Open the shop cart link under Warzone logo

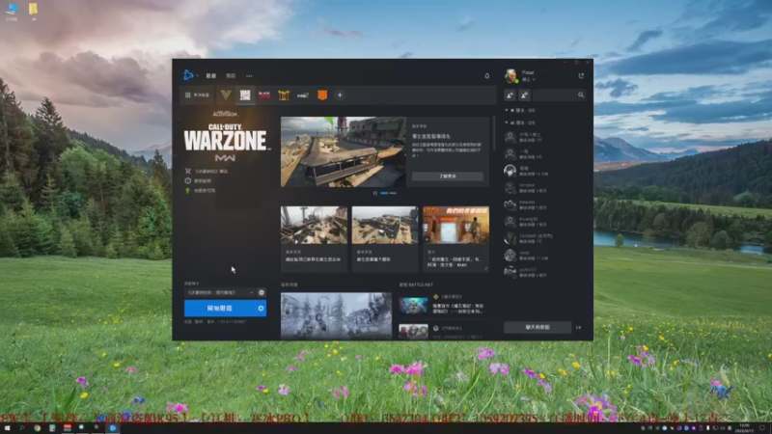[207, 172]
